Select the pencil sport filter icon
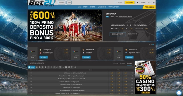 pos(51,67)
